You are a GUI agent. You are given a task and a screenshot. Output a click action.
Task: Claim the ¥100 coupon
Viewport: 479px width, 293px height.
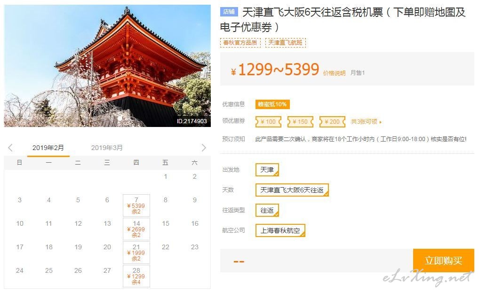pos(268,121)
